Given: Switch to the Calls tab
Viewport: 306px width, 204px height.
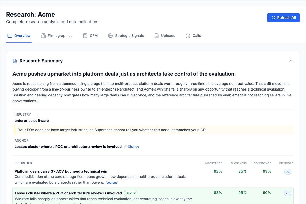Looking at the screenshot, I should 193,36.
